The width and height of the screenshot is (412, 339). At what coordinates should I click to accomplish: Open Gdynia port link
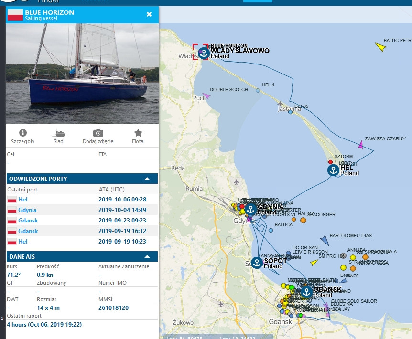click(x=27, y=210)
